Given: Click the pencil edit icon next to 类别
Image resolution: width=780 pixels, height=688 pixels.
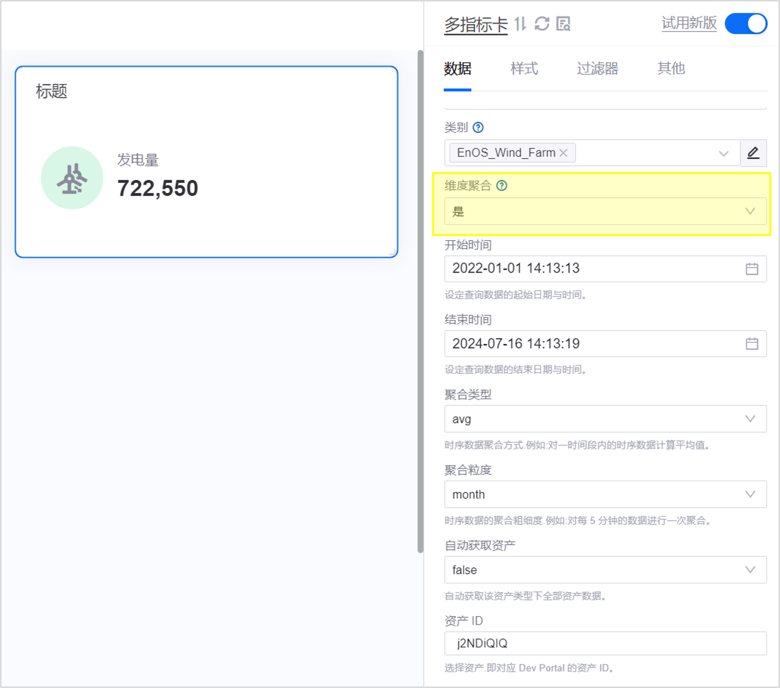Looking at the screenshot, I should (753, 153).
